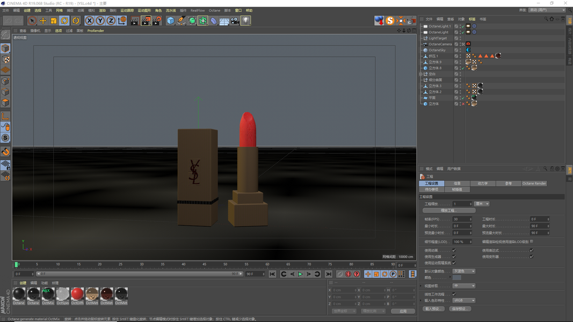
Task: Toggle green check of 平面 object
Action: tap(463, 98)
